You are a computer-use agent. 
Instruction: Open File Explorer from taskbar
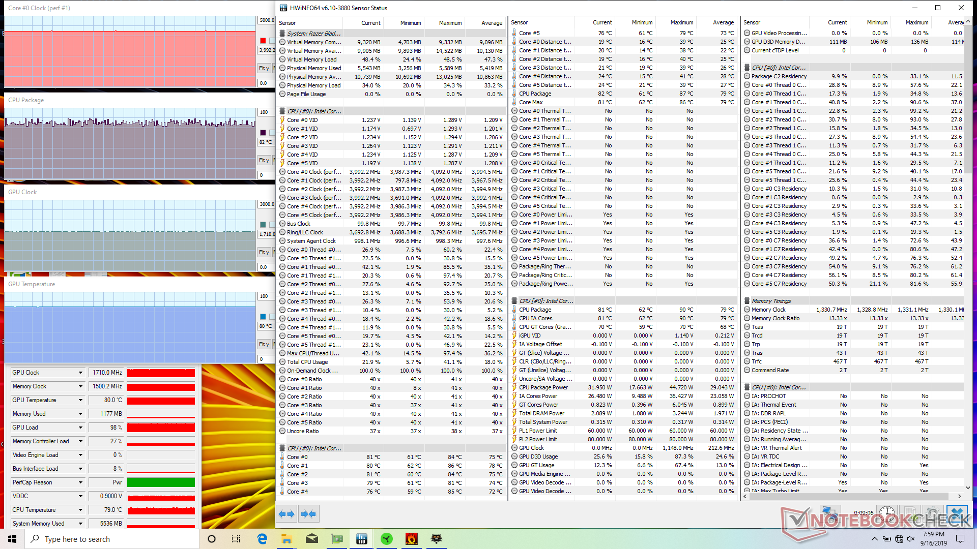click(286, 539)
